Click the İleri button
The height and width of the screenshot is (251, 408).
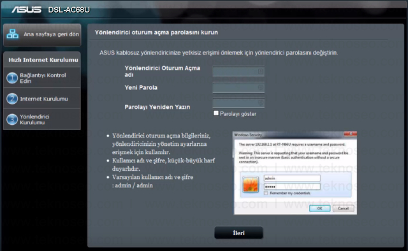238,233
